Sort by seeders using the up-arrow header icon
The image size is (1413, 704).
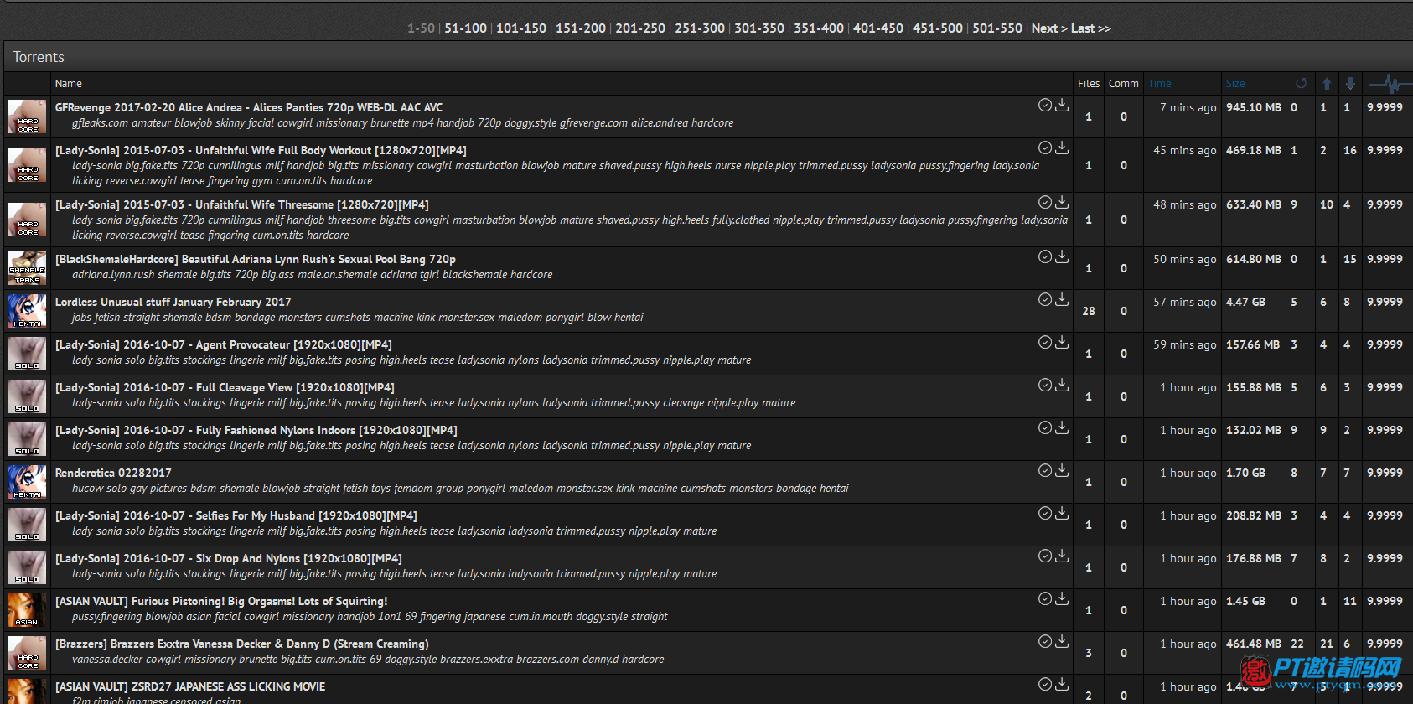coord(1327,83)
